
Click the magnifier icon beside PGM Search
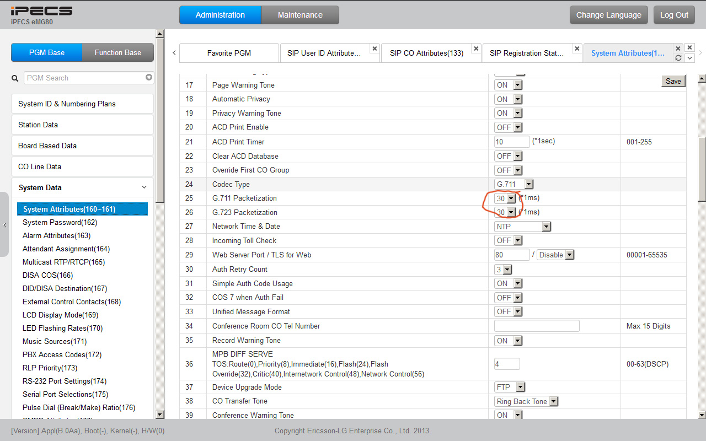(x=15, y=78)
